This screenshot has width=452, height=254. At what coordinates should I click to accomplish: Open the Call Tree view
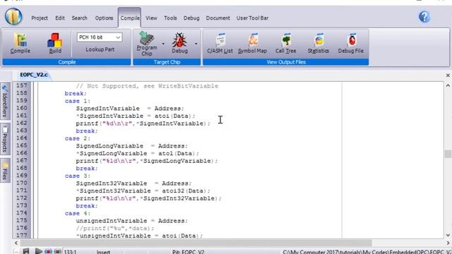(285, 43)
